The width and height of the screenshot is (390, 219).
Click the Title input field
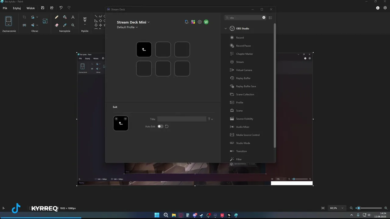182,119
